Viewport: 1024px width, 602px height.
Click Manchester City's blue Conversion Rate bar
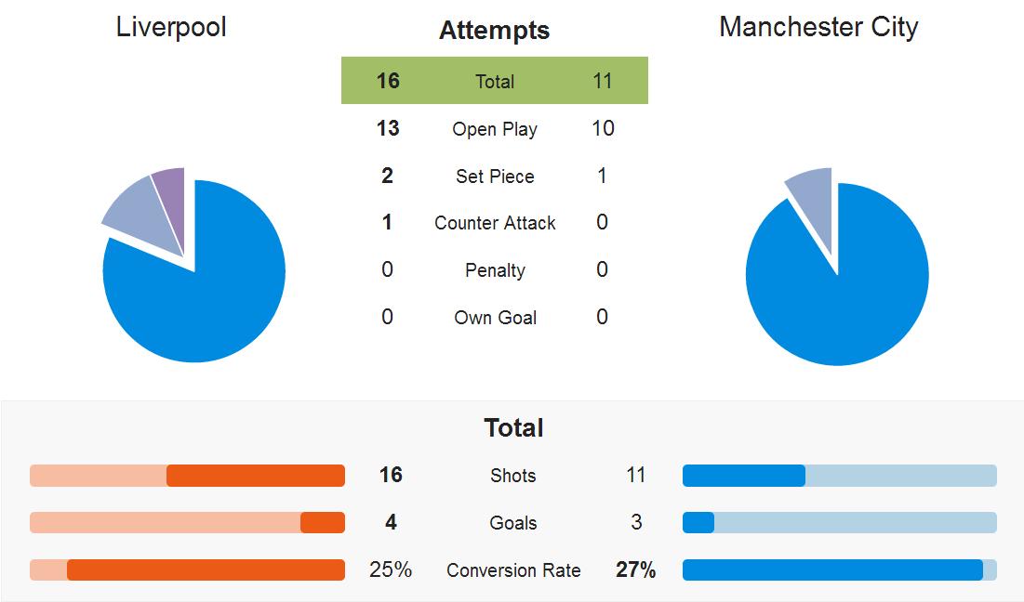pos(832,569)
